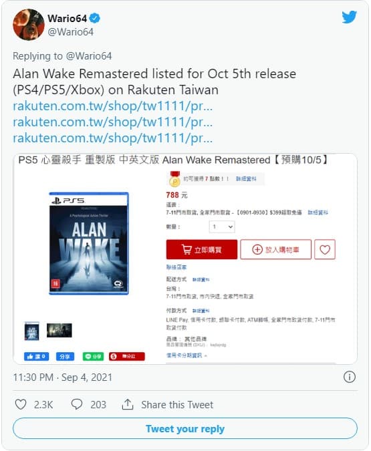This screenshot has height=451, width=371.
Task: Click the blue Facebook like button
Action: 37,356
